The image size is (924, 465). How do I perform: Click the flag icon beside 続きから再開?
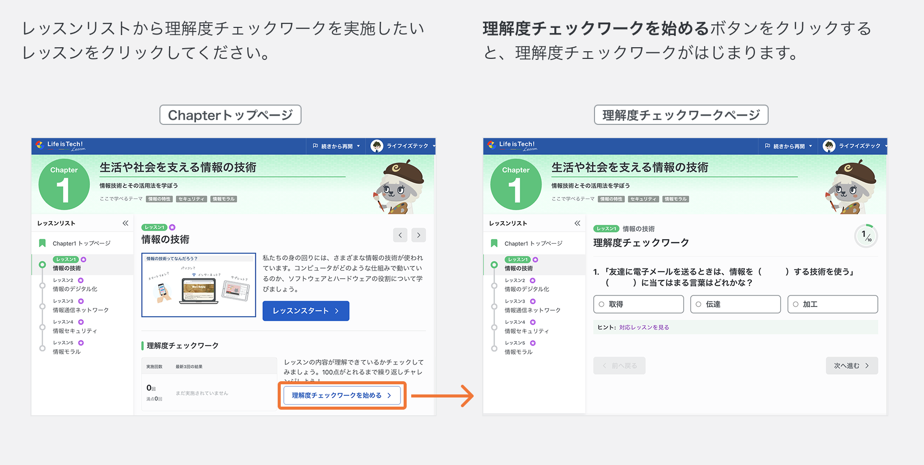pyautogui.click(x=315, y=146)
